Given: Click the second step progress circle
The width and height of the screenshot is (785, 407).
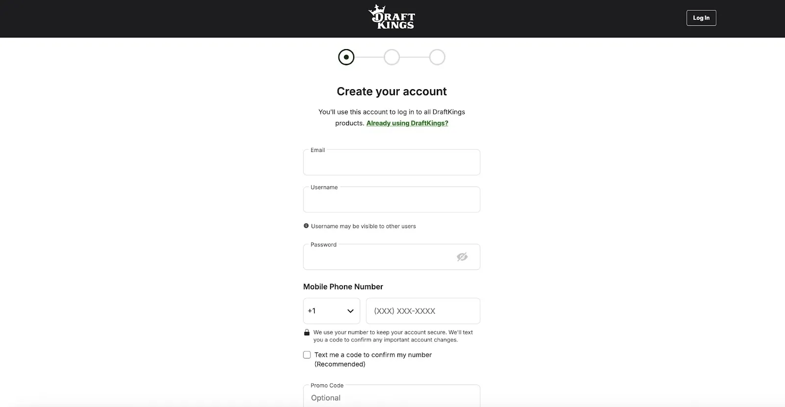Looking at the screenshot, I should (392, 57).
